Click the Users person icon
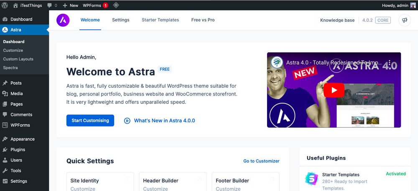Screen dimensions: 418x191 click(5, 160)
